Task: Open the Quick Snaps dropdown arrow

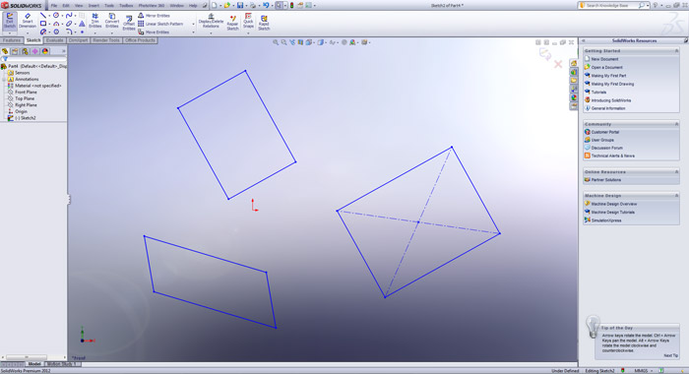Action: tap(248, 32)
